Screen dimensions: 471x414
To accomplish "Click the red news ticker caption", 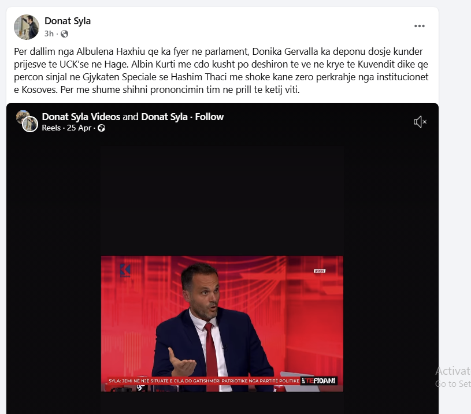I will pyautogui.click(x=204, y=381).
